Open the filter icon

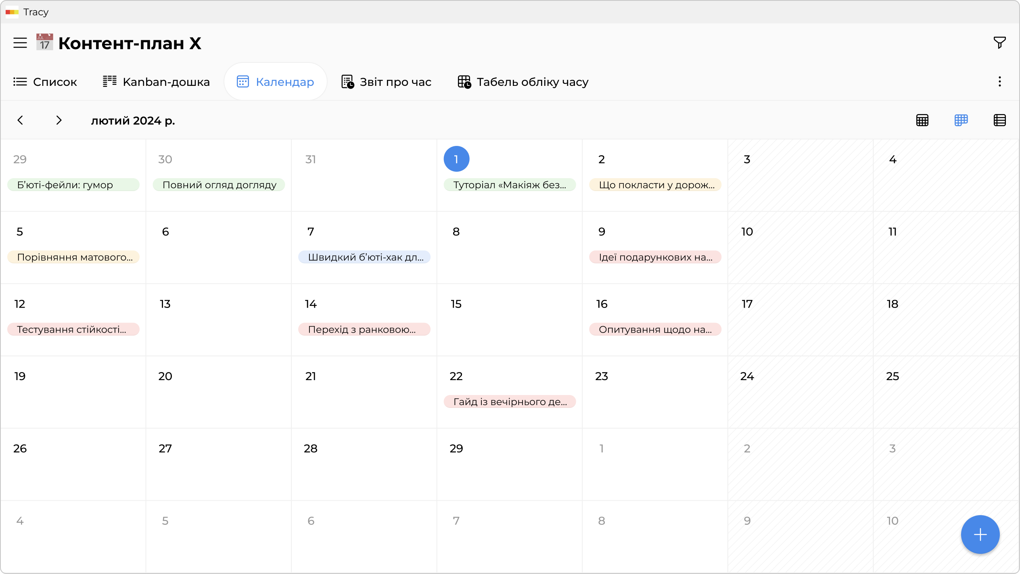click(x=999, y=42)
